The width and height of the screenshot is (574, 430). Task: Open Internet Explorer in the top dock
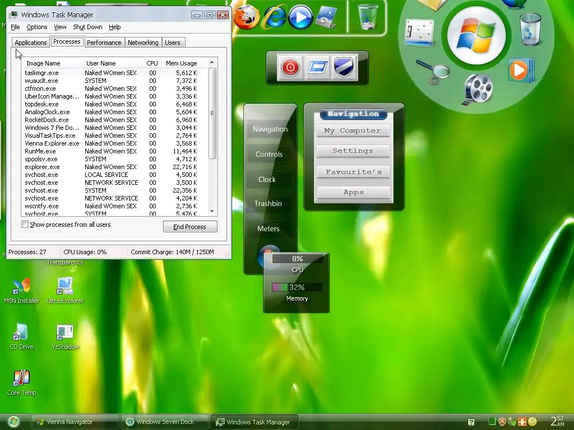pos(275,17)
